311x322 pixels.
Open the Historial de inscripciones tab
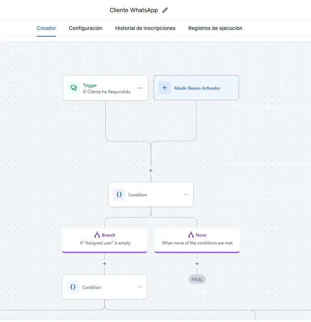[x=145, y=28]
